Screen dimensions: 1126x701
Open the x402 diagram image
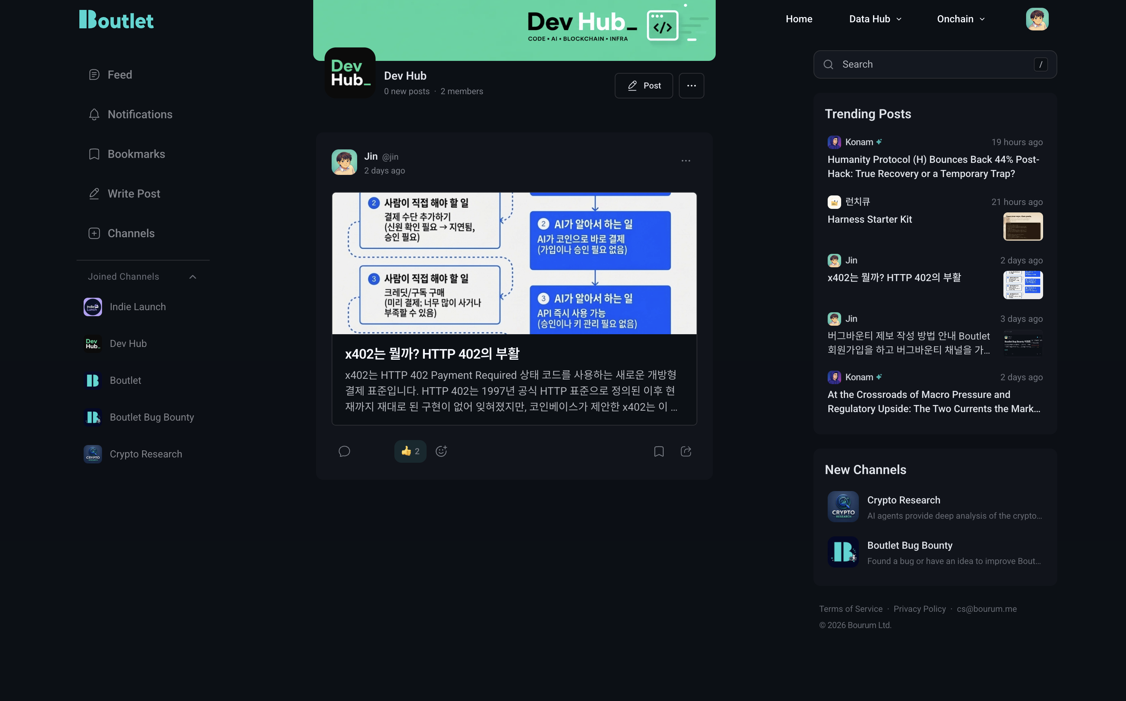[x=514, y=263]
